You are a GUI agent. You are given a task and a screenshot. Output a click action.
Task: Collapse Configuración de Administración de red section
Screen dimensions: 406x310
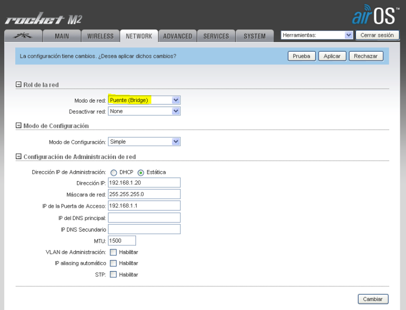tap(18, 156)
